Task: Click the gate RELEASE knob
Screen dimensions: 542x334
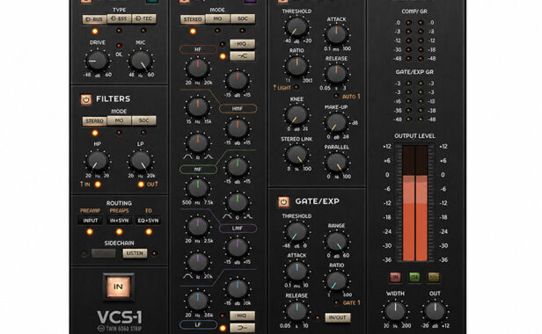Action: click(x=297, y=311)
